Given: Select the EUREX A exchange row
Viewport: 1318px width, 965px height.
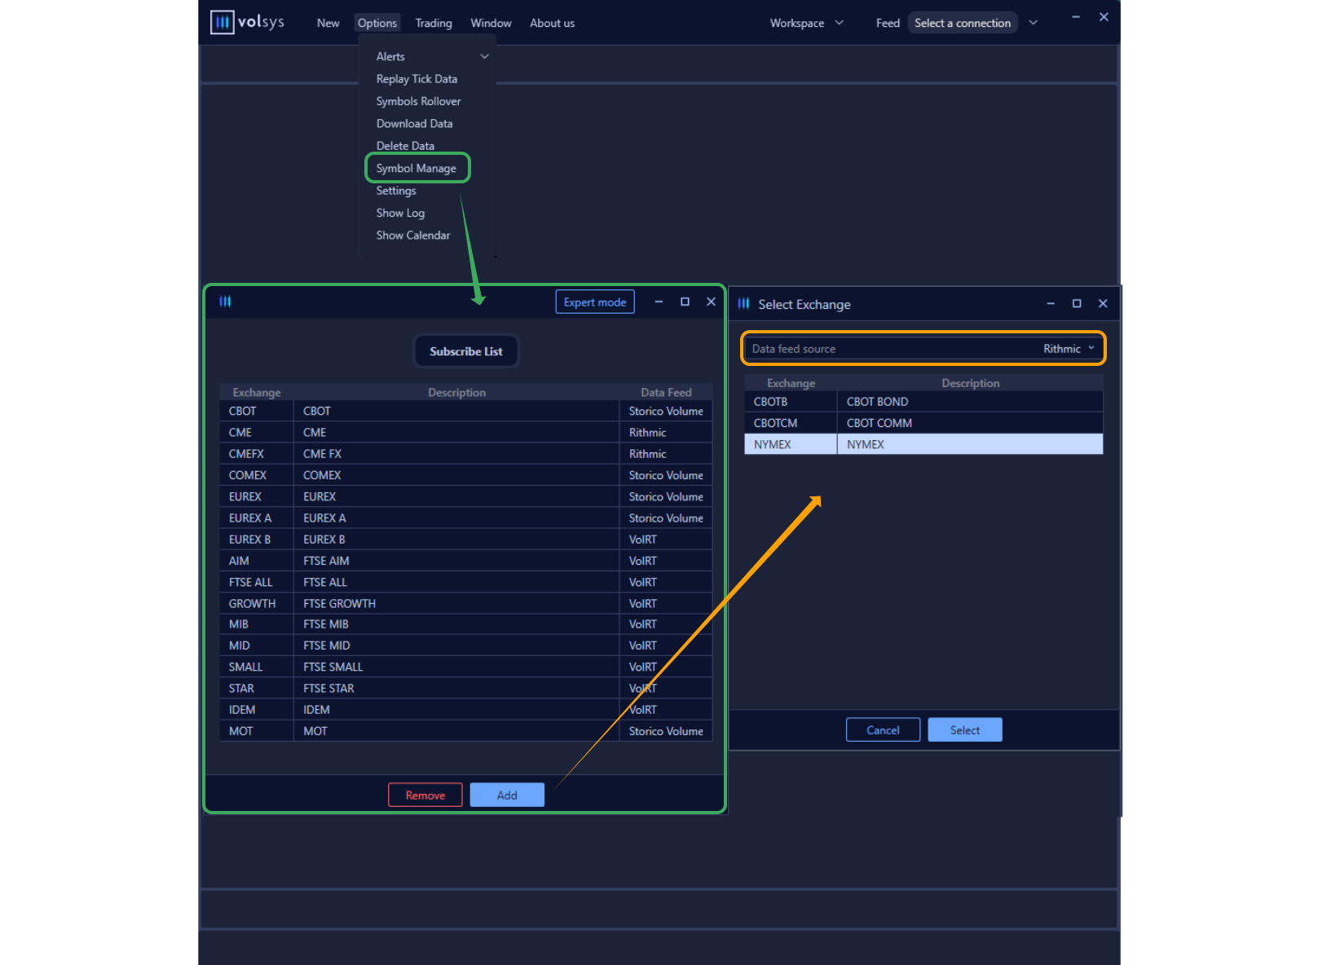Looking at the screenshot, I should 466,518.
